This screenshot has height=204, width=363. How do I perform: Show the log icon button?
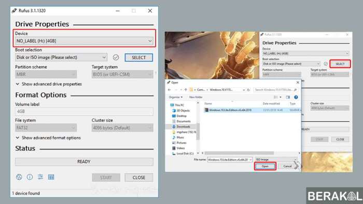coord(51,177)
